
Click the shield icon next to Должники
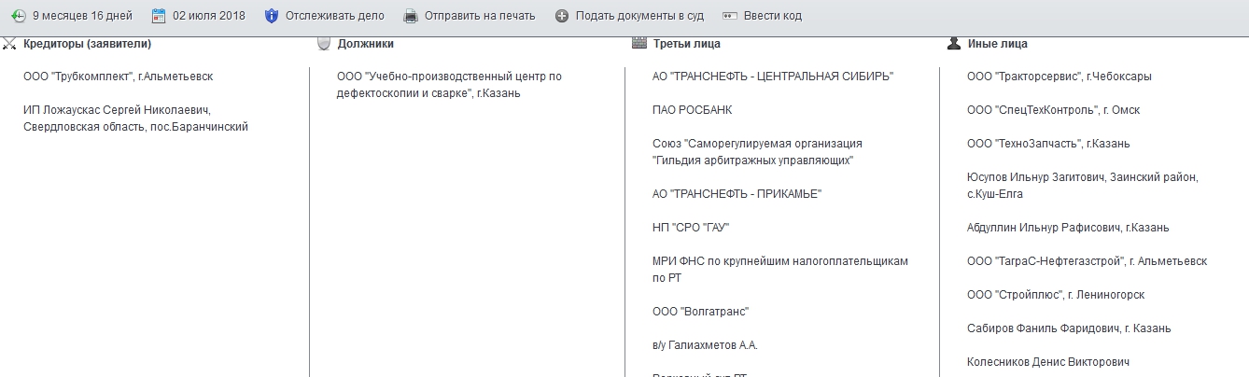[324, 43]
